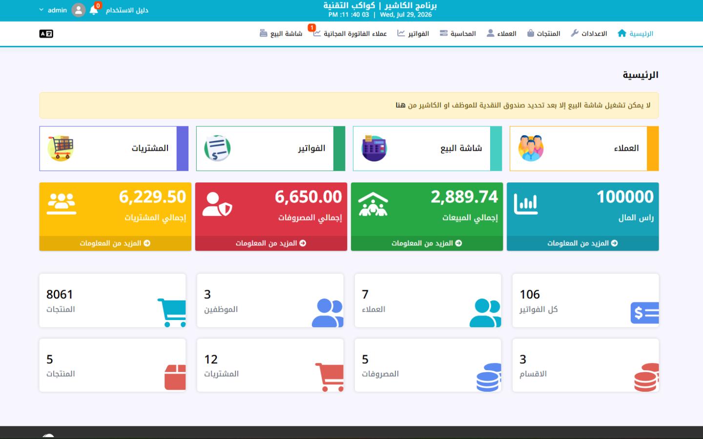Click هنا link in yellow warning banner
Screen dimensions: 703x439
[400, 105]
